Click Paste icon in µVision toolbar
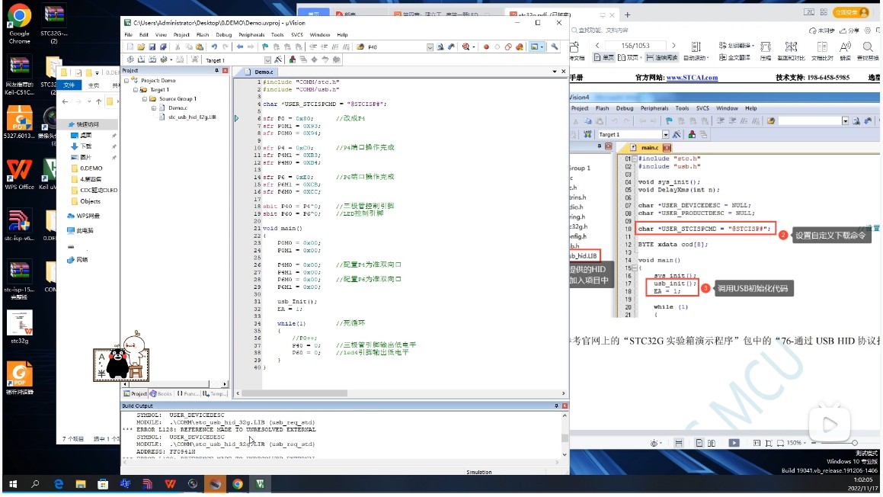883x497 pixels. point(200,46)
